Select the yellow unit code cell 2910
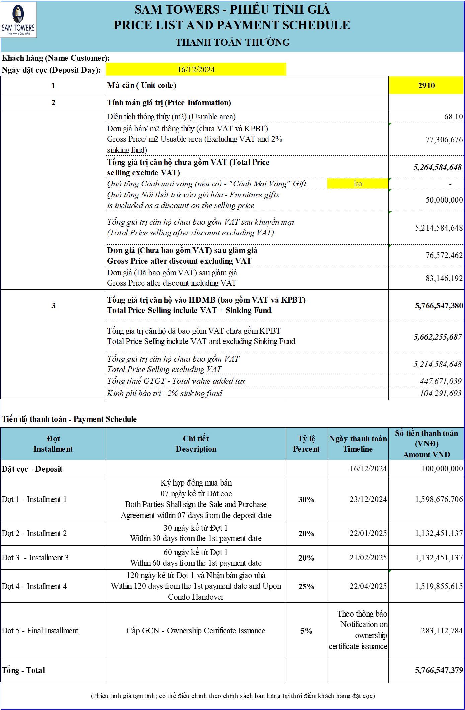 (426, 86)
